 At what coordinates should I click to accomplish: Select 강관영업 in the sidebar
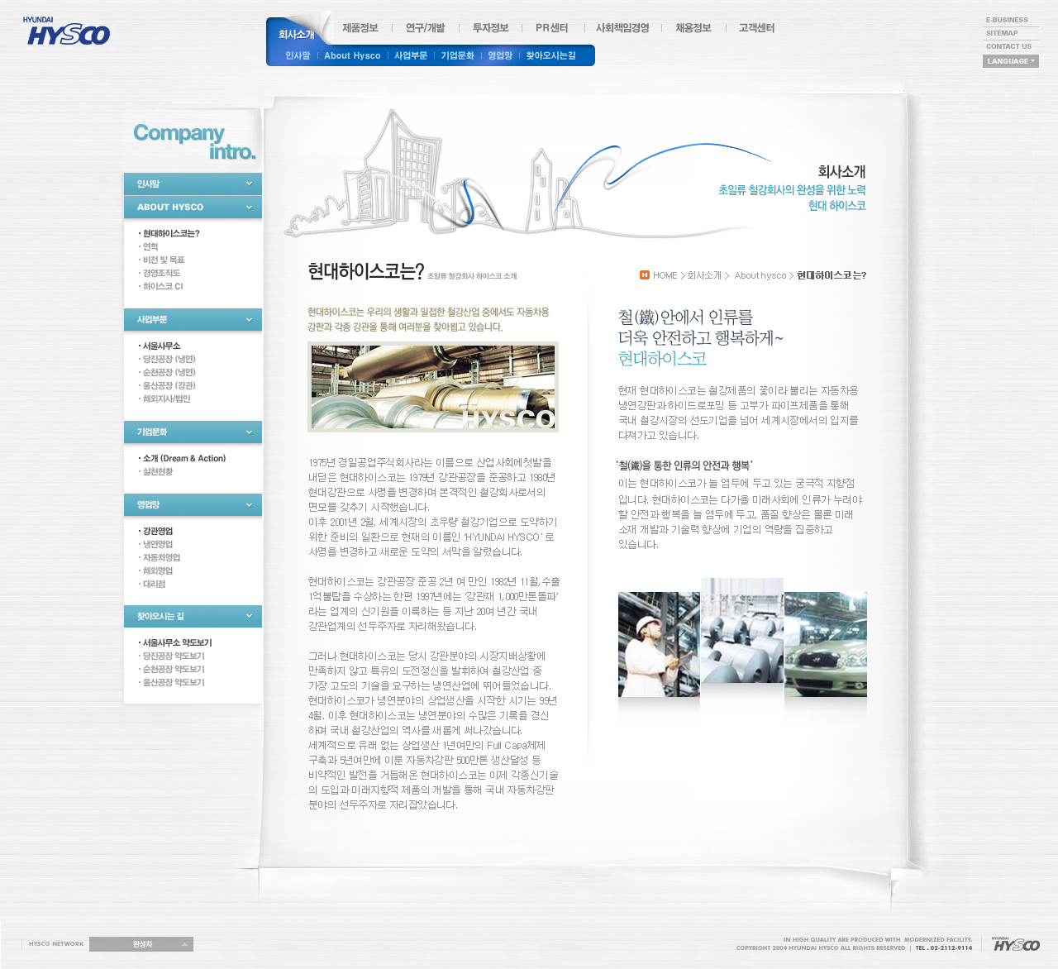(x=157, y=531)
